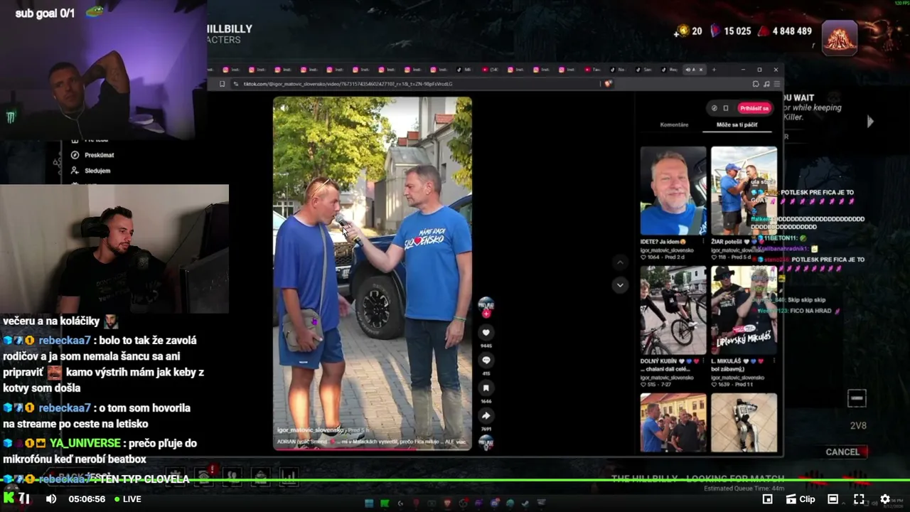Open igor_matovic_slovensko profile link under the video
910x512 pixels.
(310, 430)
